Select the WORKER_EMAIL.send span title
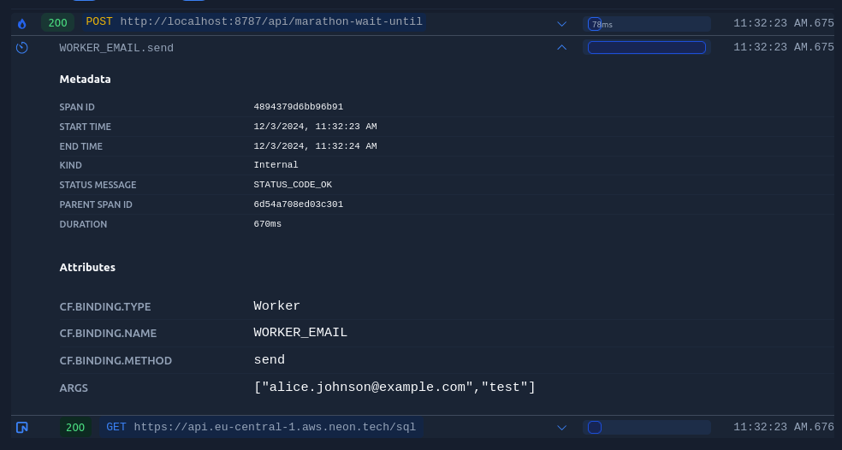 [x=116, y=48]
